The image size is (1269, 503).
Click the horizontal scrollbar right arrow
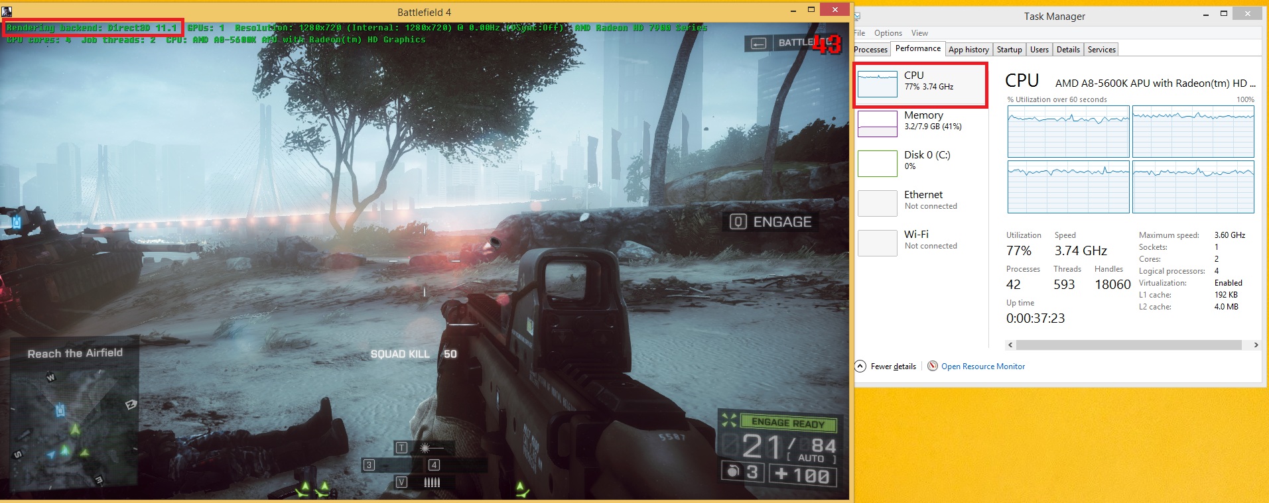pos(1255,345)
